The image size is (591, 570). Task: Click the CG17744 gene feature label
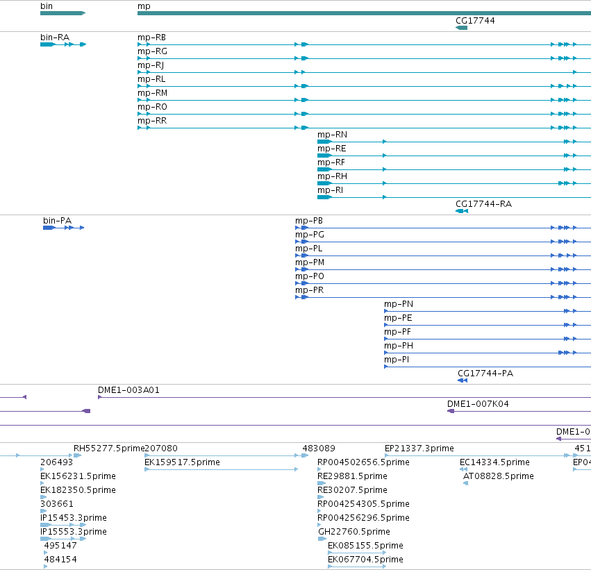[475, 21]
